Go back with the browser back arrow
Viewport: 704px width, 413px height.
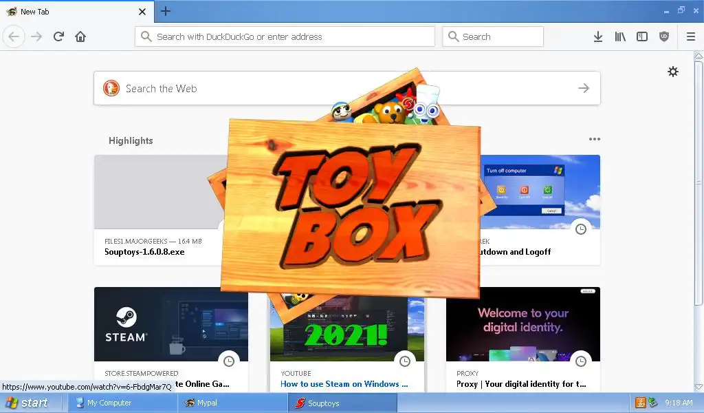(x=14, y=36)
